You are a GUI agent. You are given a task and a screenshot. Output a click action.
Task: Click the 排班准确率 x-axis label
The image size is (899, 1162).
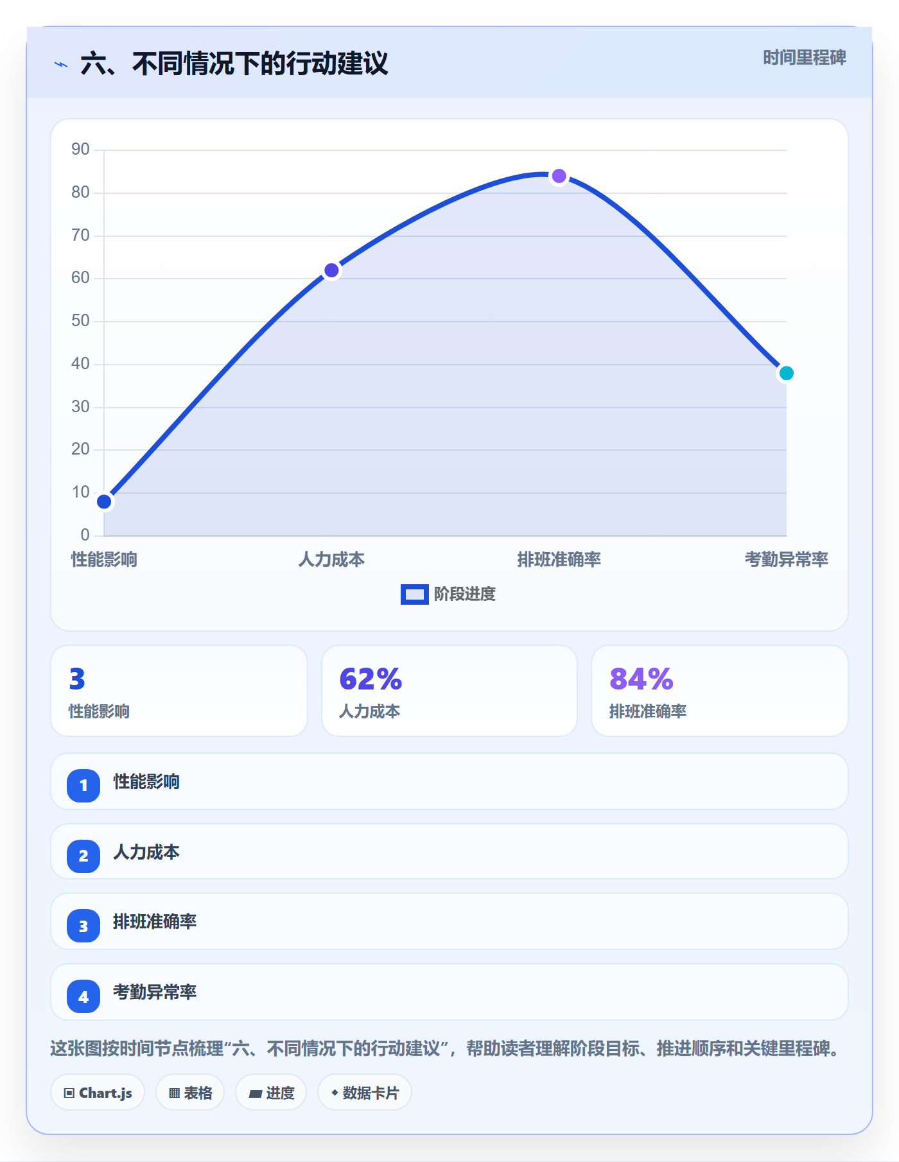pyautogui.click(x=559, y=560)
